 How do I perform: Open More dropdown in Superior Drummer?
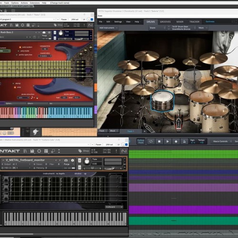[x=203, y=28]
